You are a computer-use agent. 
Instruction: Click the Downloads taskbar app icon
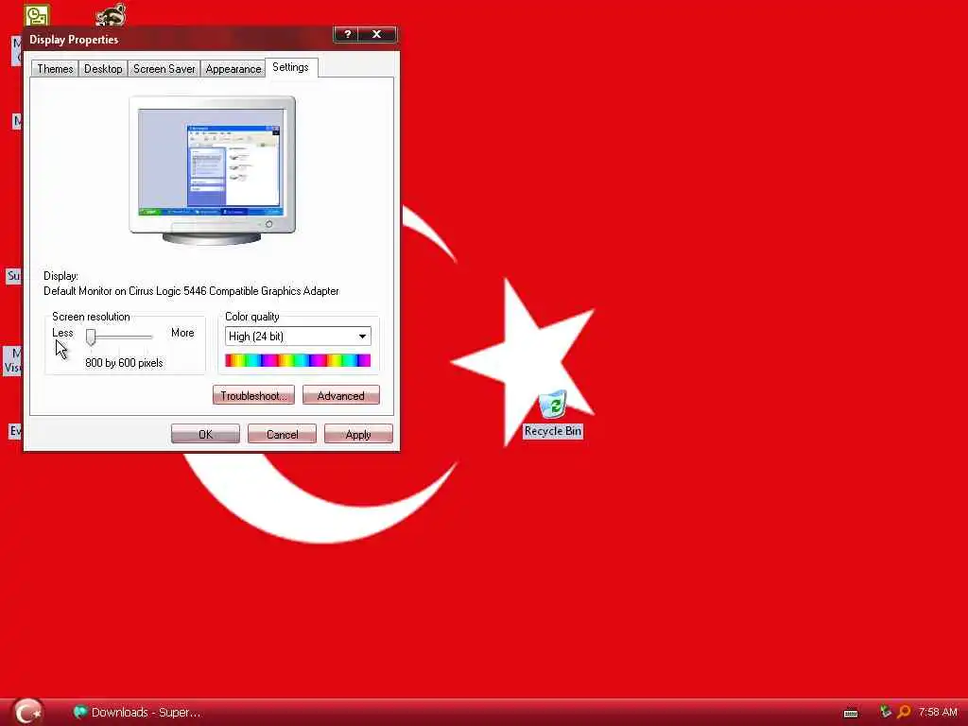pos(80,712)
